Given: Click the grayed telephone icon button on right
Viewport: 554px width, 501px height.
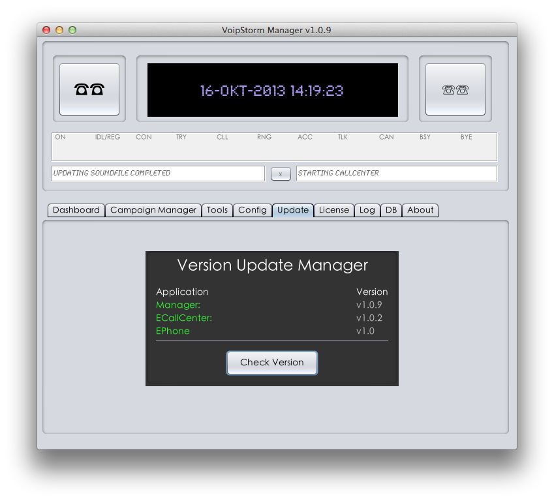Looking at the screenshot, I should tap(455, 89).
